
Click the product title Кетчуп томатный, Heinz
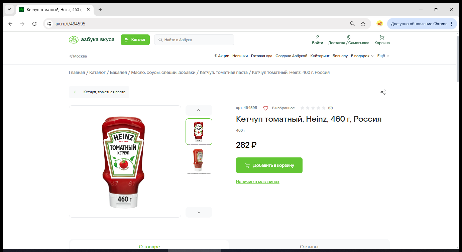click(x=309, y=119)
